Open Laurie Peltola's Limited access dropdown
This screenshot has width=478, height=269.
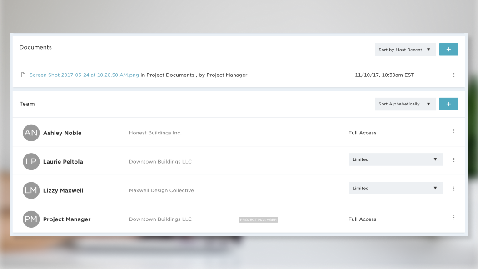(x=395, y=159)
